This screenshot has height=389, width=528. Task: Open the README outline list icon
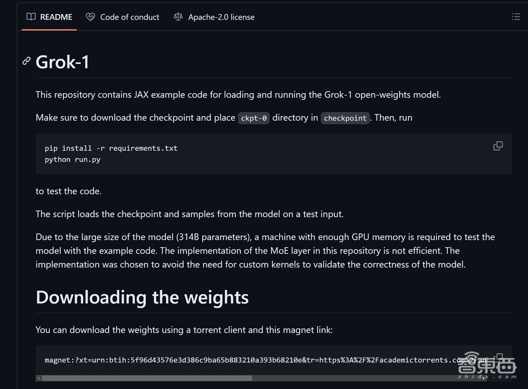tap(516, 17)
